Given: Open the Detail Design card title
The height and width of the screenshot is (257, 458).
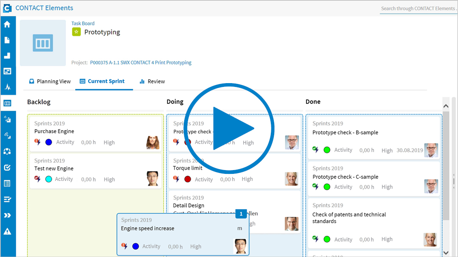Looking at the screenshot, I should [x=188, y=205].
